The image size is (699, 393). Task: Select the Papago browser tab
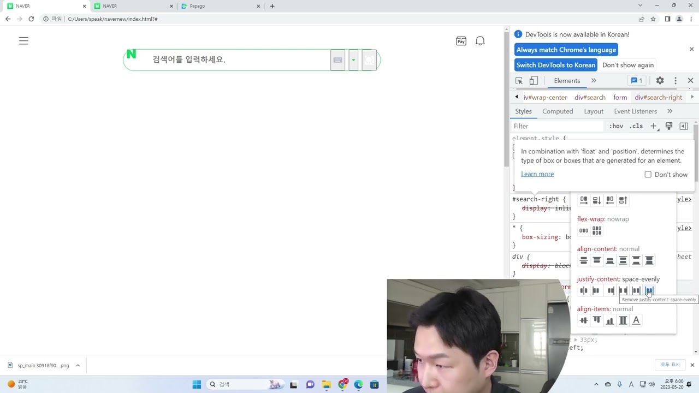[221, 6]
